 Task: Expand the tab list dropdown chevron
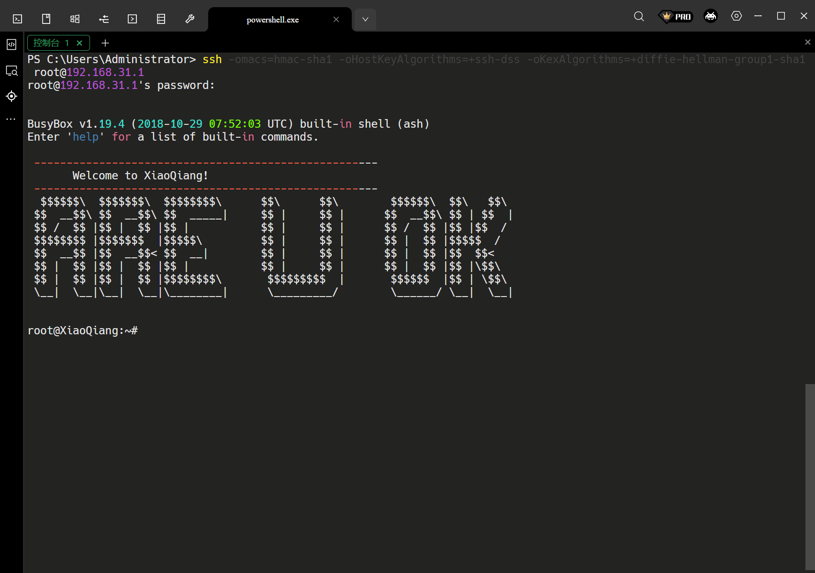click(365, 20)
